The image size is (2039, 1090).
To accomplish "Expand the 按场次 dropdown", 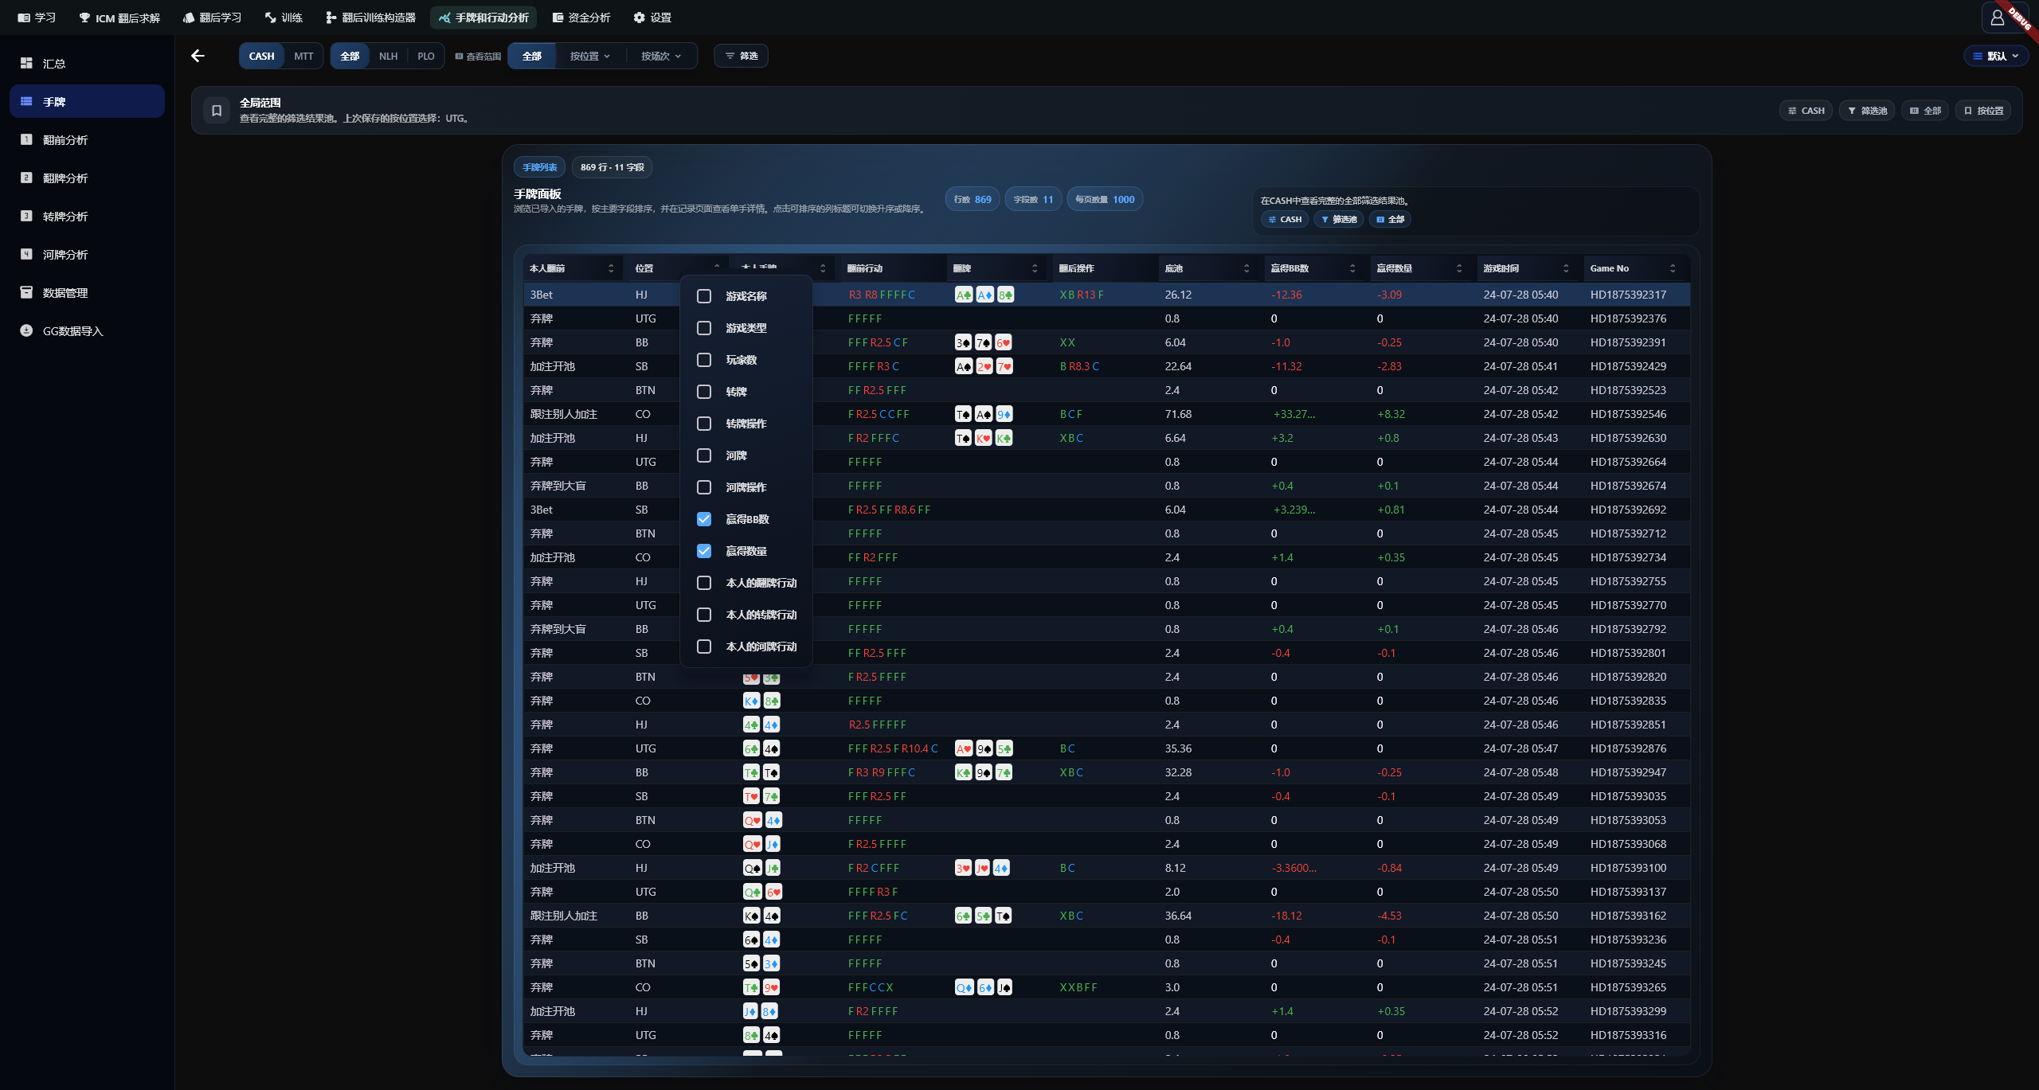I will tap(661, 56).
